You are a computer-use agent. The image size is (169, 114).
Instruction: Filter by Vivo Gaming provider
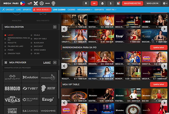click(48, 110)
